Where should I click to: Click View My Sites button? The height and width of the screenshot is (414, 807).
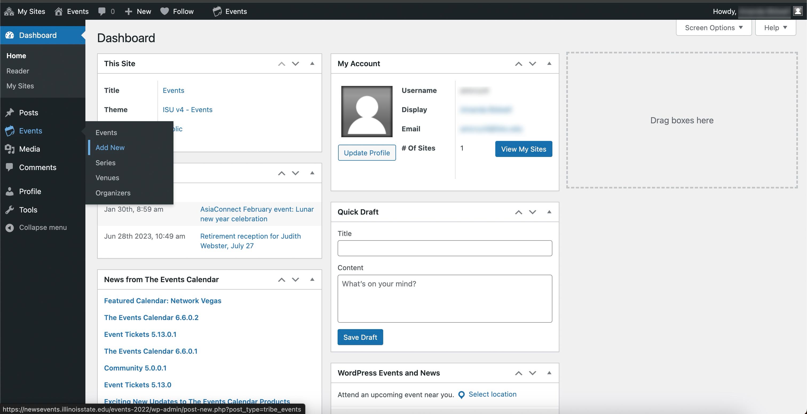524,149
